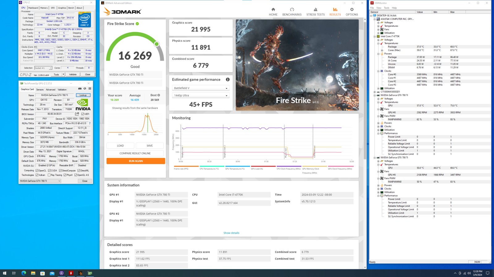Click the Fire Strike score gauge handle
The height and width of the screenshot is (277, 494).
pos(157,44)
